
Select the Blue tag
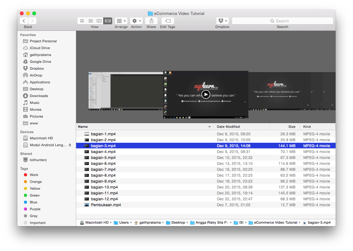30,202
